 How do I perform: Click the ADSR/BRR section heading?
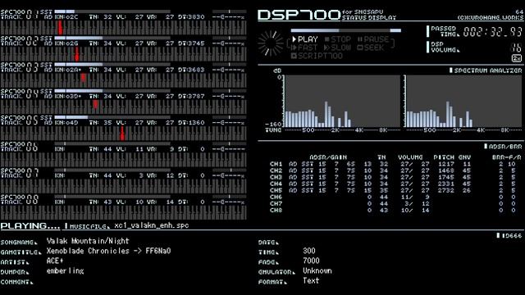[503, 147]
